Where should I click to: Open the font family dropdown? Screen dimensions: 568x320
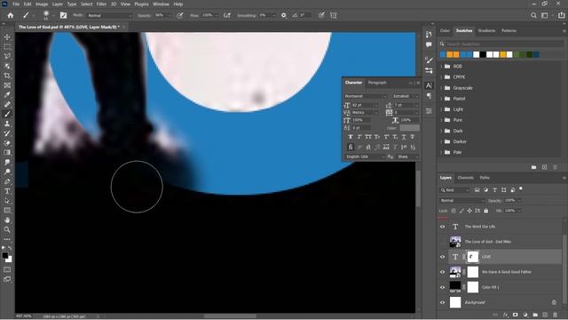pos(366,96)
